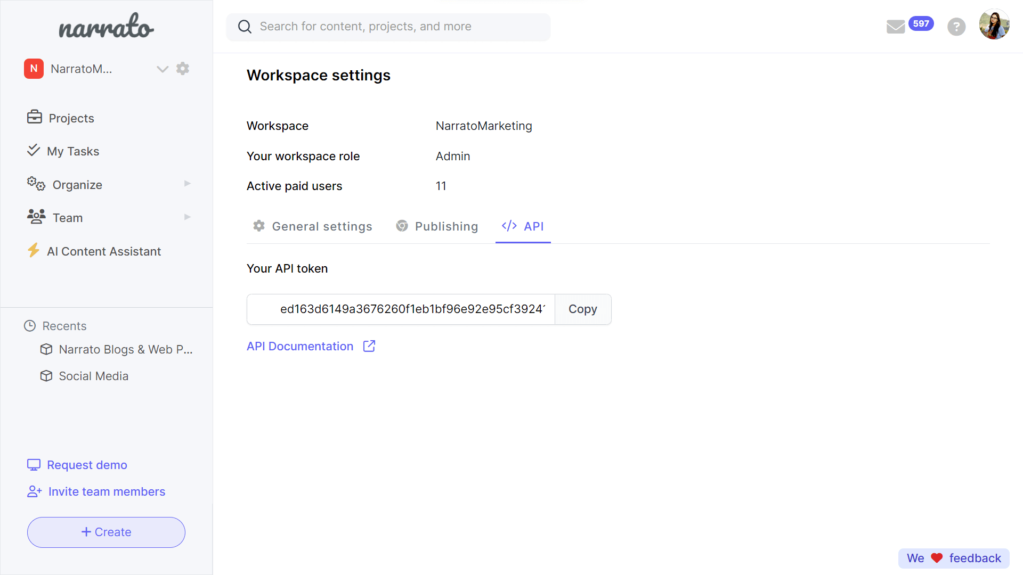Viewport: 1023px width, 575px height.
Task: Open the messages envelope icon
Action: click(896, 27)
